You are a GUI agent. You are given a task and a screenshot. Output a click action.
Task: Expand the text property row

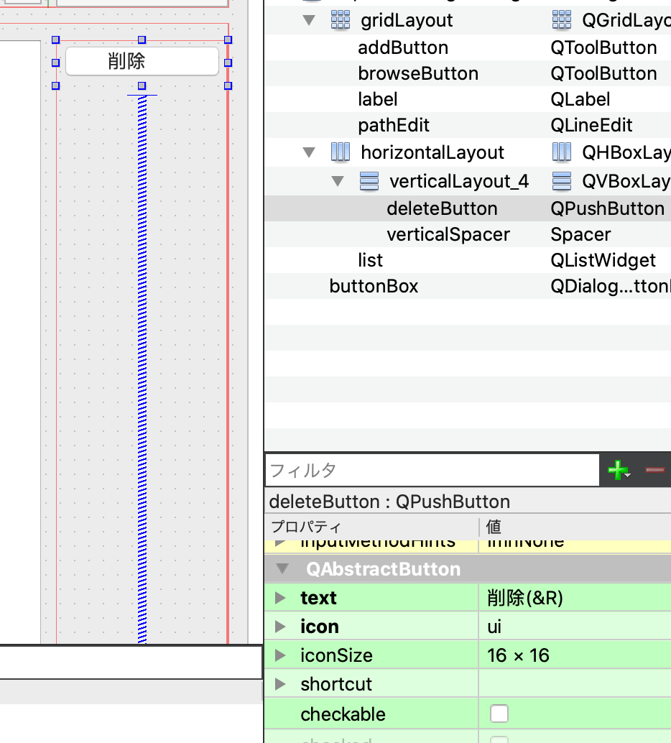(281, 598)
